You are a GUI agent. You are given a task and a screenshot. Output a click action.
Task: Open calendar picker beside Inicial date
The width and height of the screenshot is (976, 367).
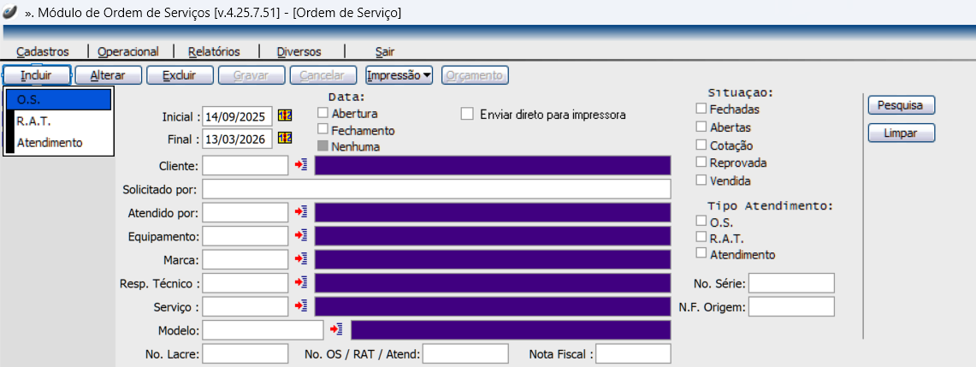285,115
